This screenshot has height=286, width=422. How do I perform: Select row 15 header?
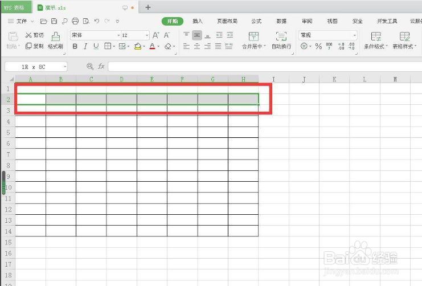pyautogui.click(x=8, y=242)
